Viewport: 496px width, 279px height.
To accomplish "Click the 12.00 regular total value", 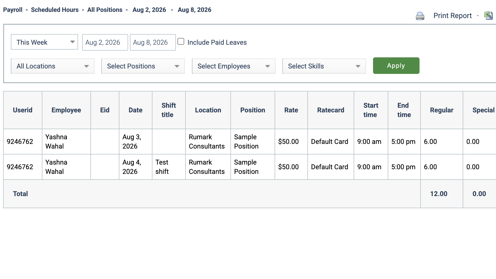I will [439, 194].
